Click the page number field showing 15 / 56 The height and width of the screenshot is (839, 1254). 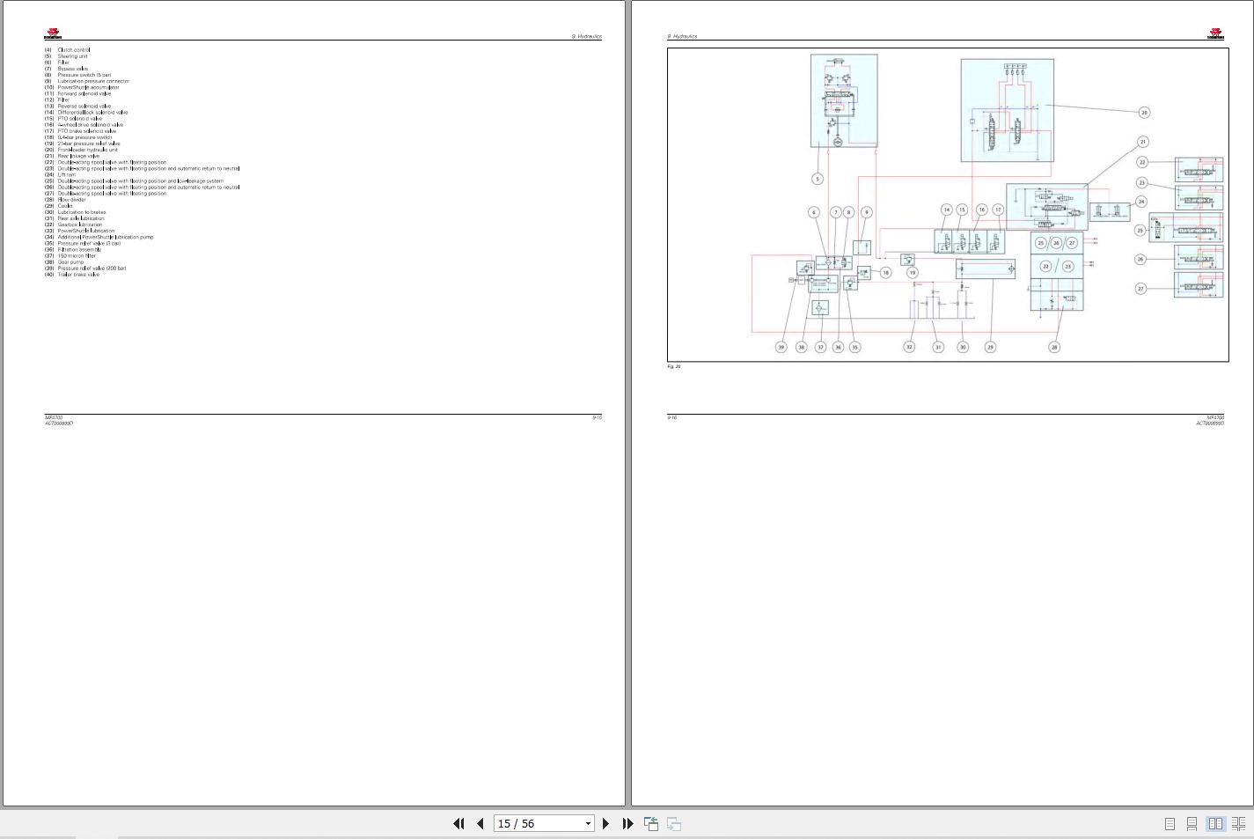[537, 823]
